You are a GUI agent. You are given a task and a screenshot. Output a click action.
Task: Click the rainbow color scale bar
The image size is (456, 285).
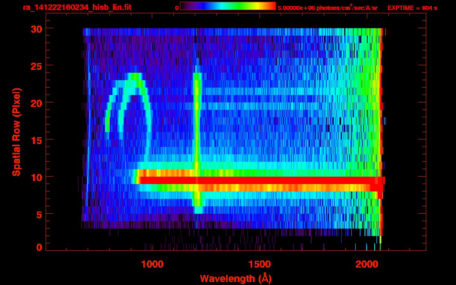(228, 6)
